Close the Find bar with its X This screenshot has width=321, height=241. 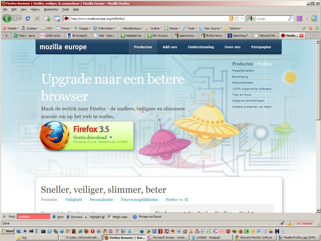(x=4, y=217)
